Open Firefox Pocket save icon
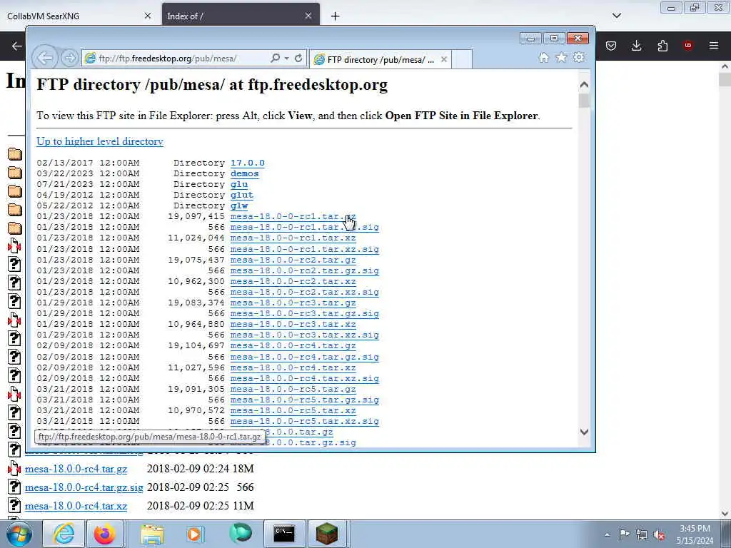The image size is (731, 548). click(x=611, y=46)
